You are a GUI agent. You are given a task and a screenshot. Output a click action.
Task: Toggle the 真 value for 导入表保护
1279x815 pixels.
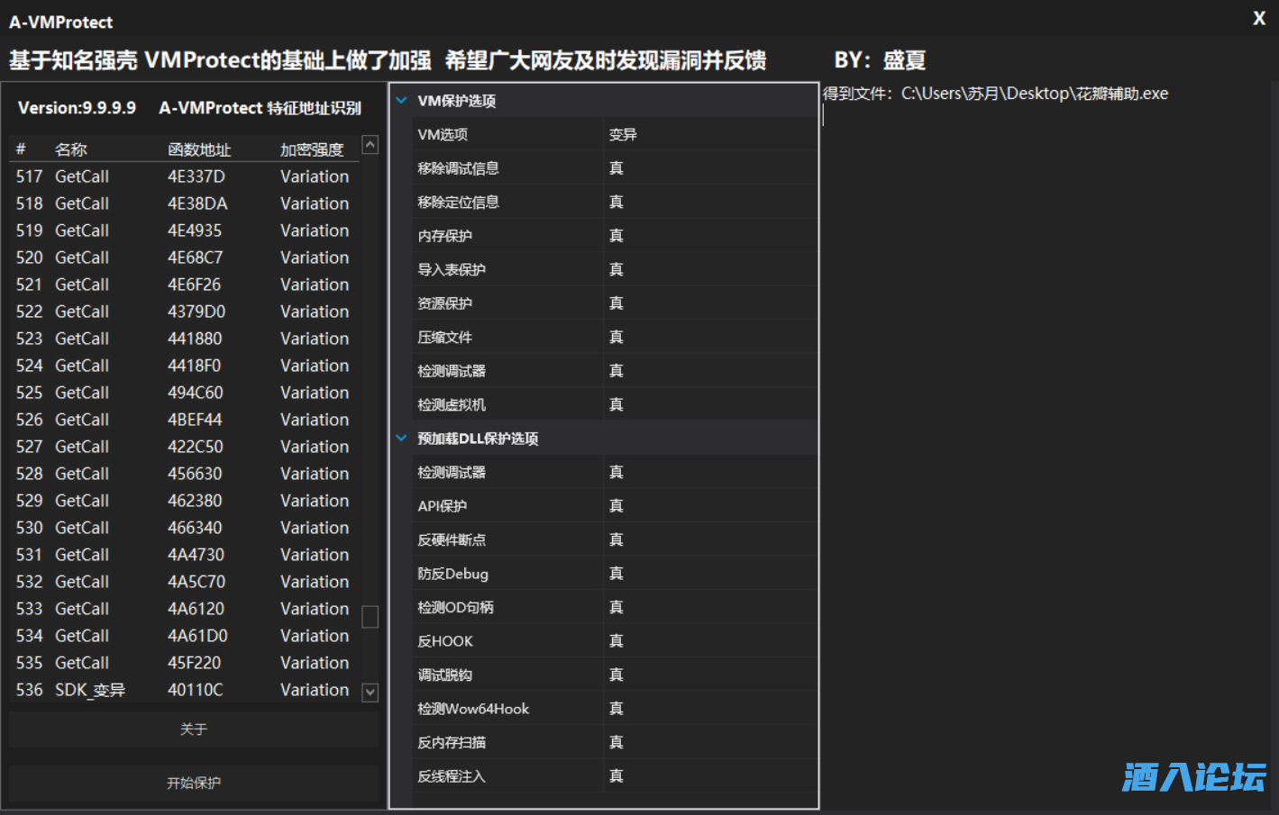coord(710,270)
